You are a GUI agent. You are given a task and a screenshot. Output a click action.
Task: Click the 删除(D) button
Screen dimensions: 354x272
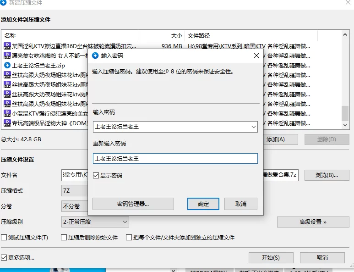(x=327, y=139)
